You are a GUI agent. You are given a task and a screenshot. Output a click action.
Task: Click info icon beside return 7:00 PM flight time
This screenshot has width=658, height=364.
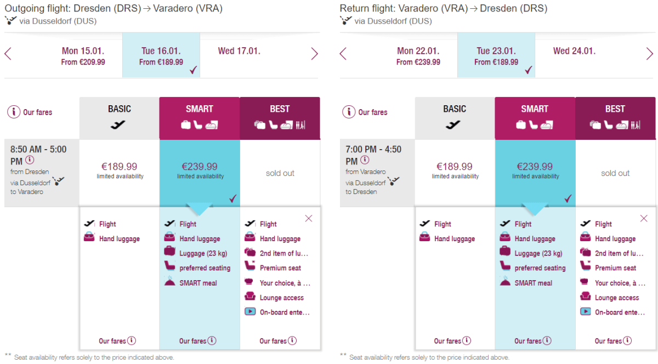[x=365, y=160]
